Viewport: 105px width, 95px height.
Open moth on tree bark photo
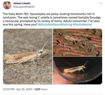tap(77, 42)
